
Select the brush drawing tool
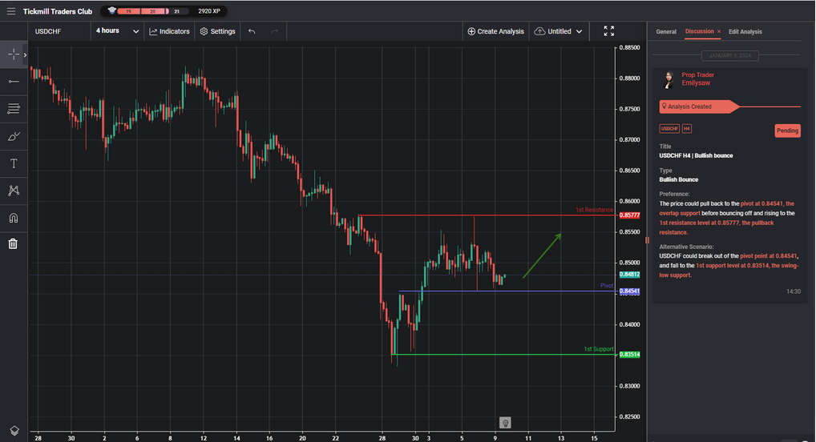[14, 136]
